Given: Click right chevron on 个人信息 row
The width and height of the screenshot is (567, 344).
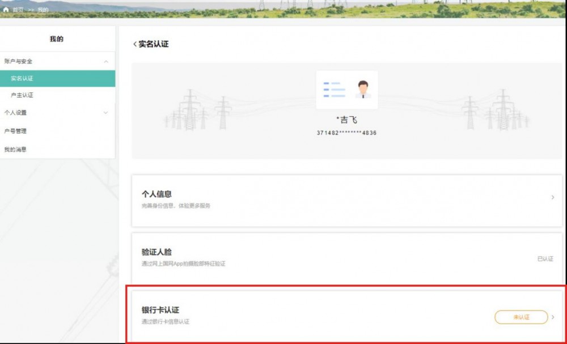Looking at the screenshot, I should pyautogui.click(x=553, y=197).
